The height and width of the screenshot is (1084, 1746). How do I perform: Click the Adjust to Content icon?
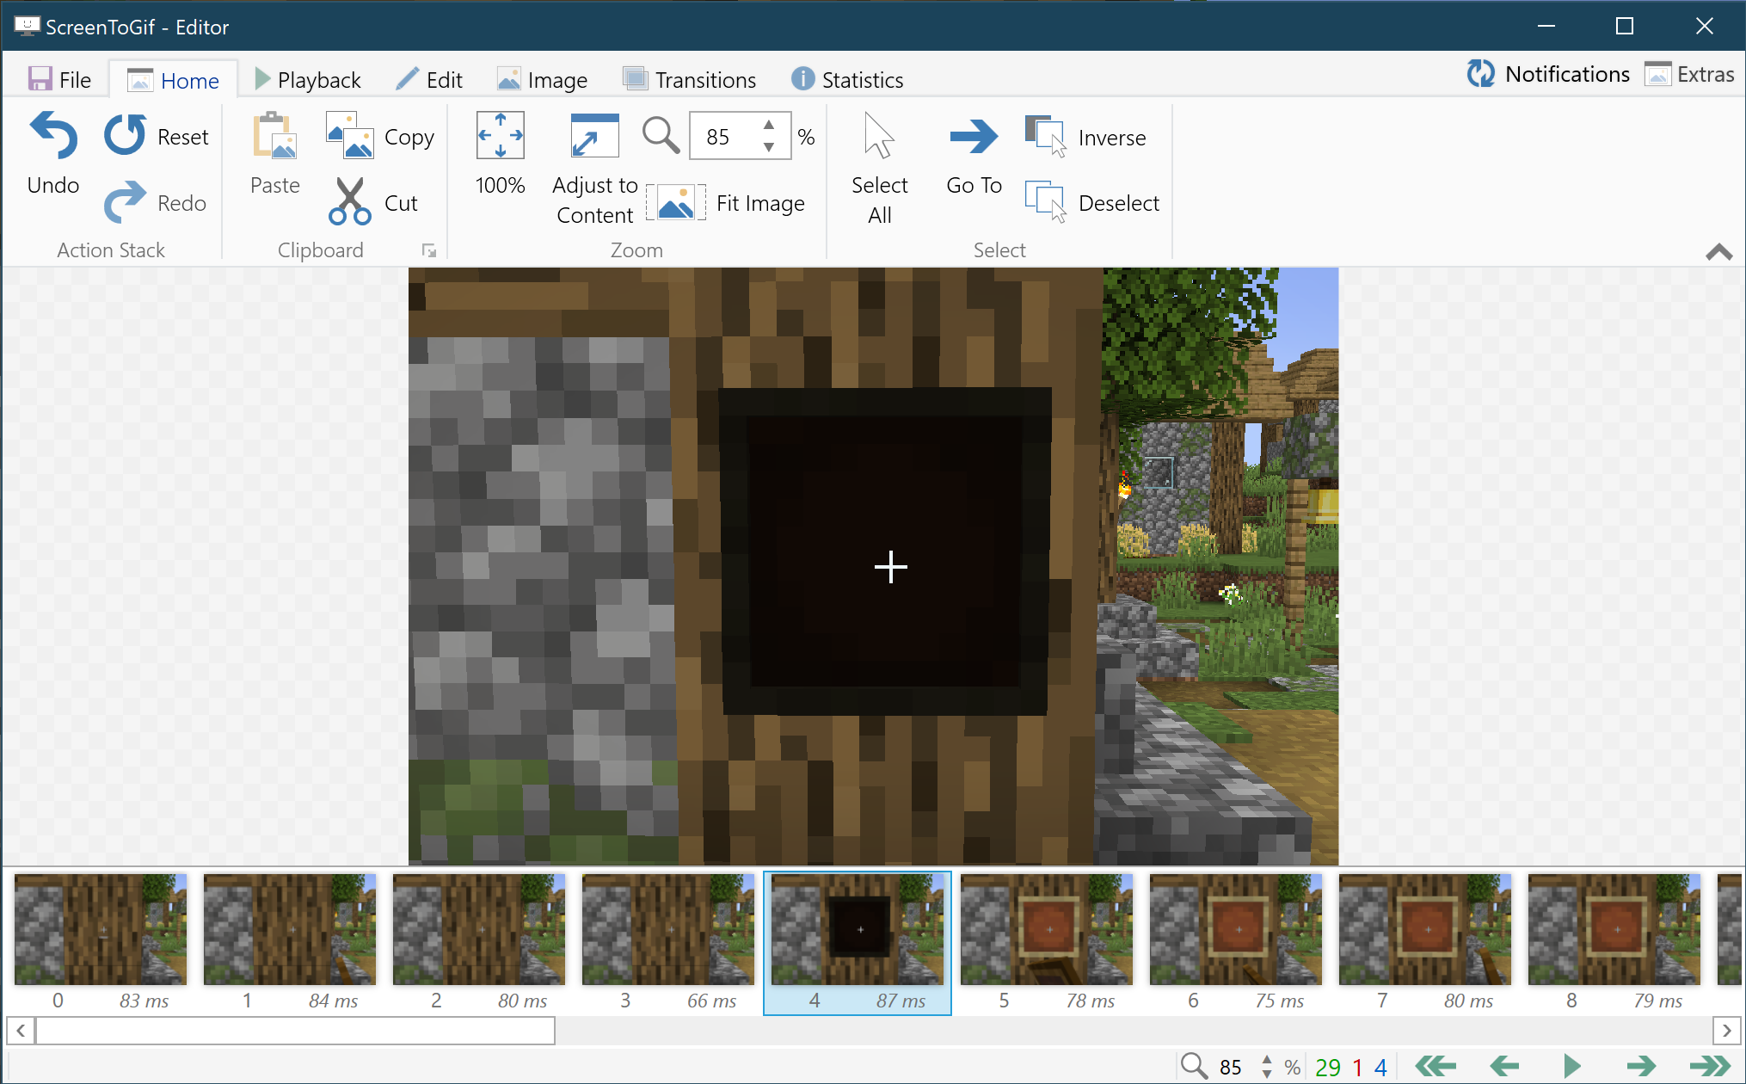(x=594, y=136)
